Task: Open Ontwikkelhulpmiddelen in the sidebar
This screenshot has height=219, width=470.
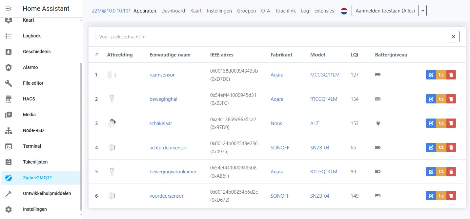Action: (x=40, y=193)
